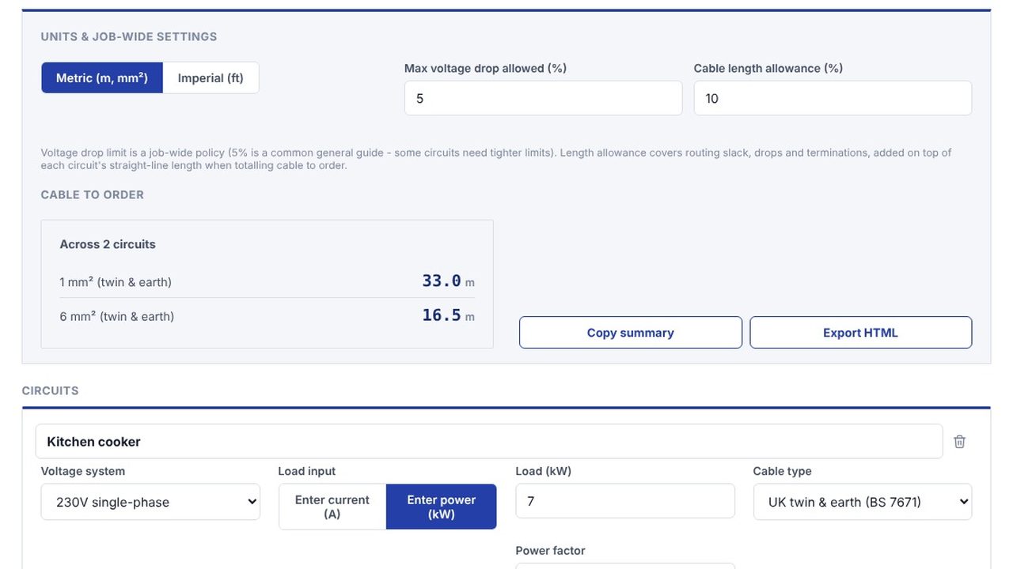The image size is (1013, 569).
Task: Switch units to Metric (m, mm²)
Action: pos(102,78)
